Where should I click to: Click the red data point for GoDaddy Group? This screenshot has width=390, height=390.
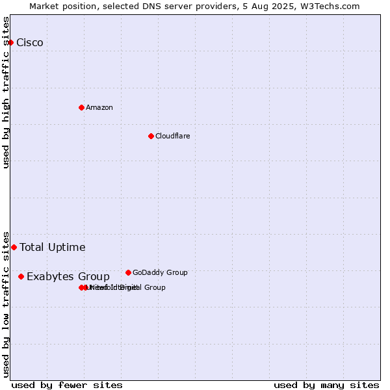click(128, 272)
